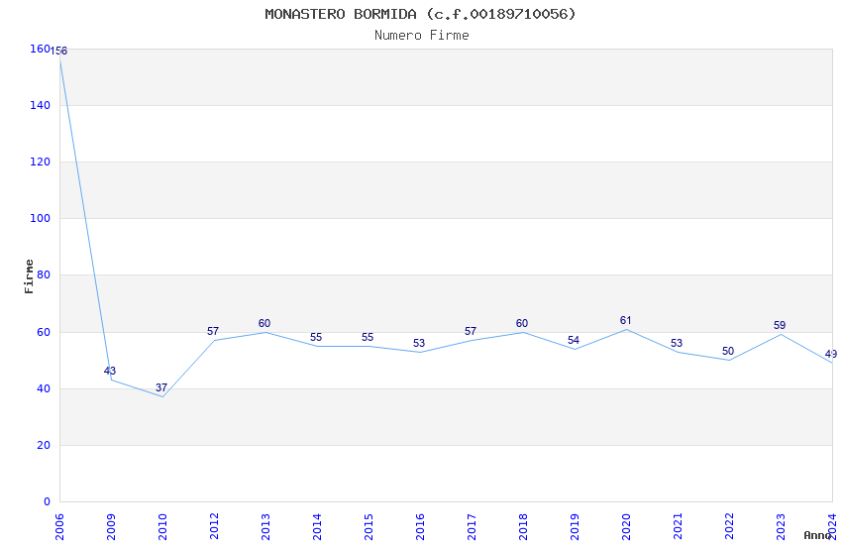Click the subtitle Numero Firme
Viewport: 842px width, 545px height.
[422, 36]
